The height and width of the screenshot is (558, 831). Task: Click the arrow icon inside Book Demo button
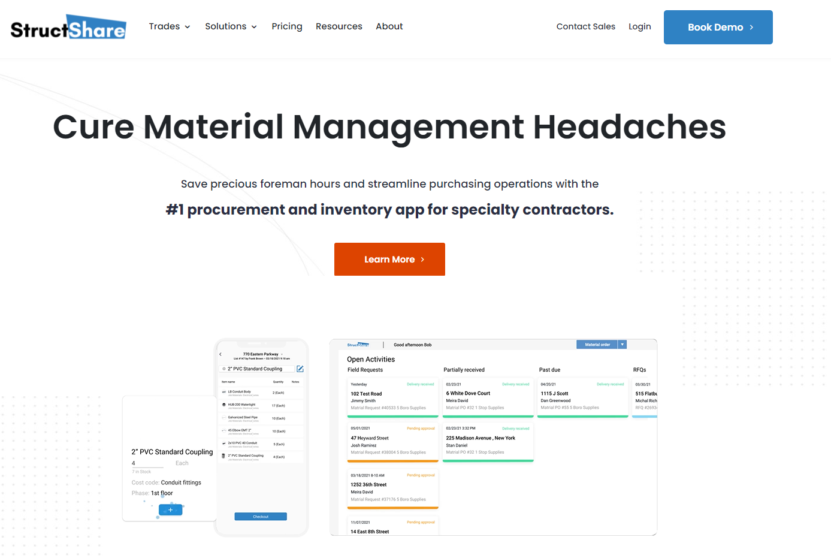coord(751,28)
